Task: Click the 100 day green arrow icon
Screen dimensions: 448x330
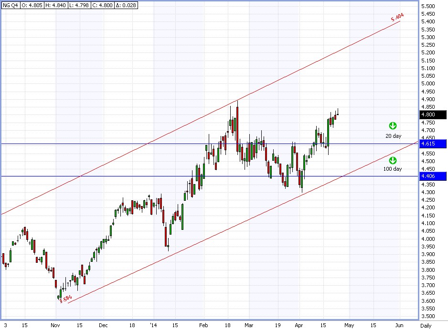Action: pos(393,161)
